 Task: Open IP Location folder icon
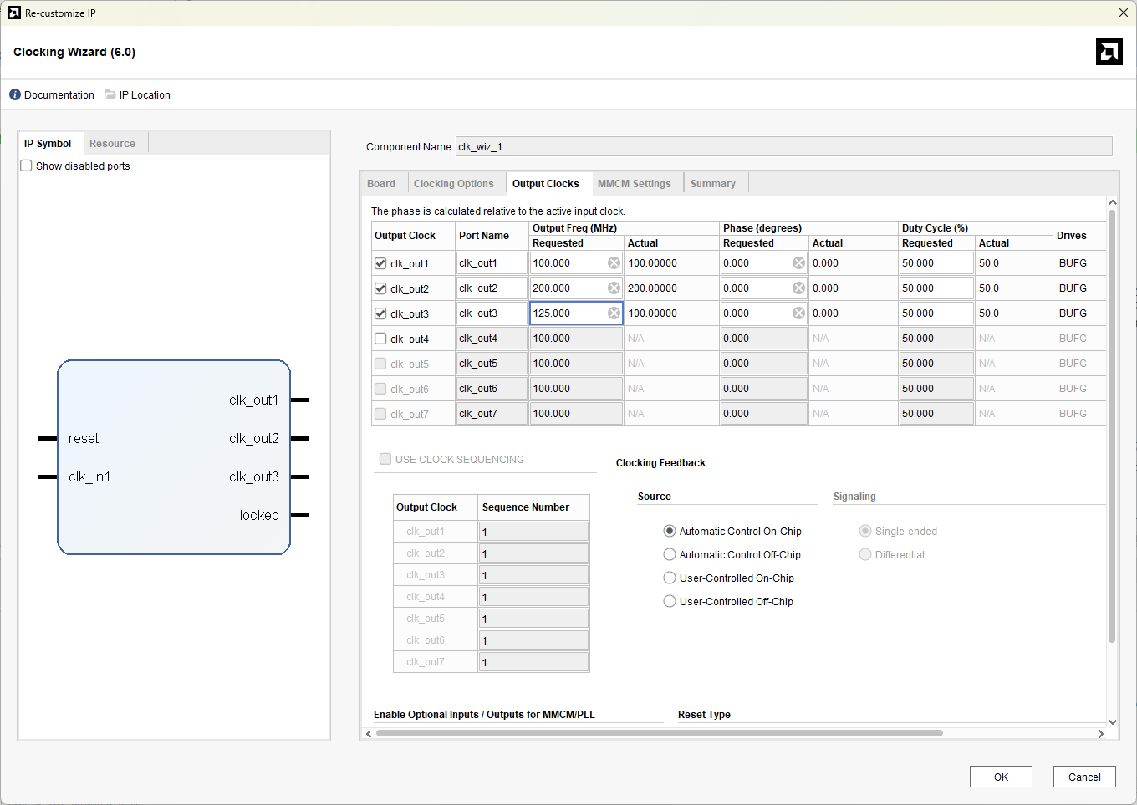click(x=110, y=95)
